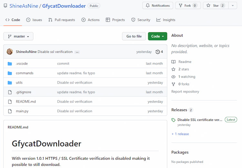The image size is (242, 168).
Task: Show more with '+ 1 release' link
Action: tap(180, 134)
